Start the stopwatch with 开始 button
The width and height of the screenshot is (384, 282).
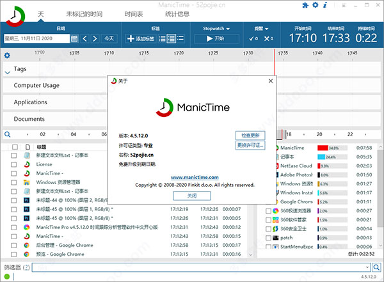(216, 38)
